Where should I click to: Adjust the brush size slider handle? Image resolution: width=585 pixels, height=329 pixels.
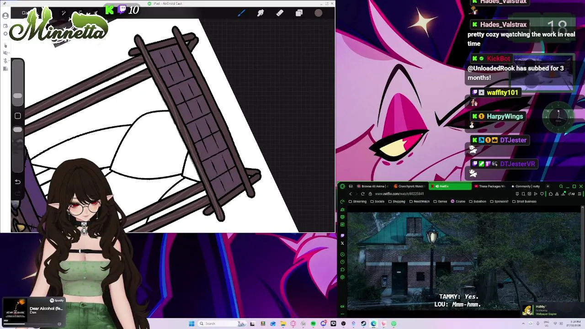17,96
